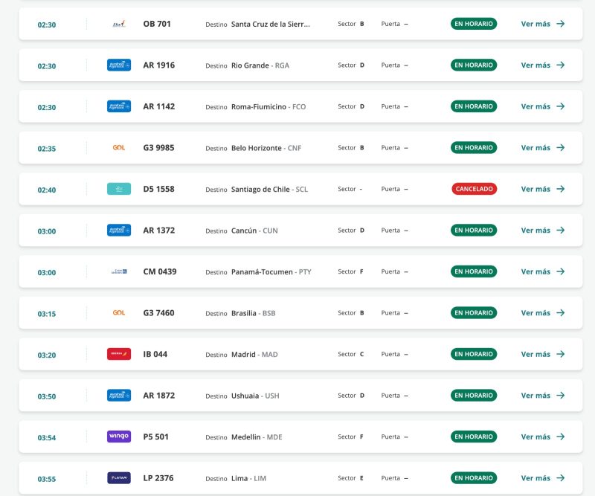Expand details arrow for Cancún flight AR 1372
This screenshot has width=595, height=496.
[561, 231]
